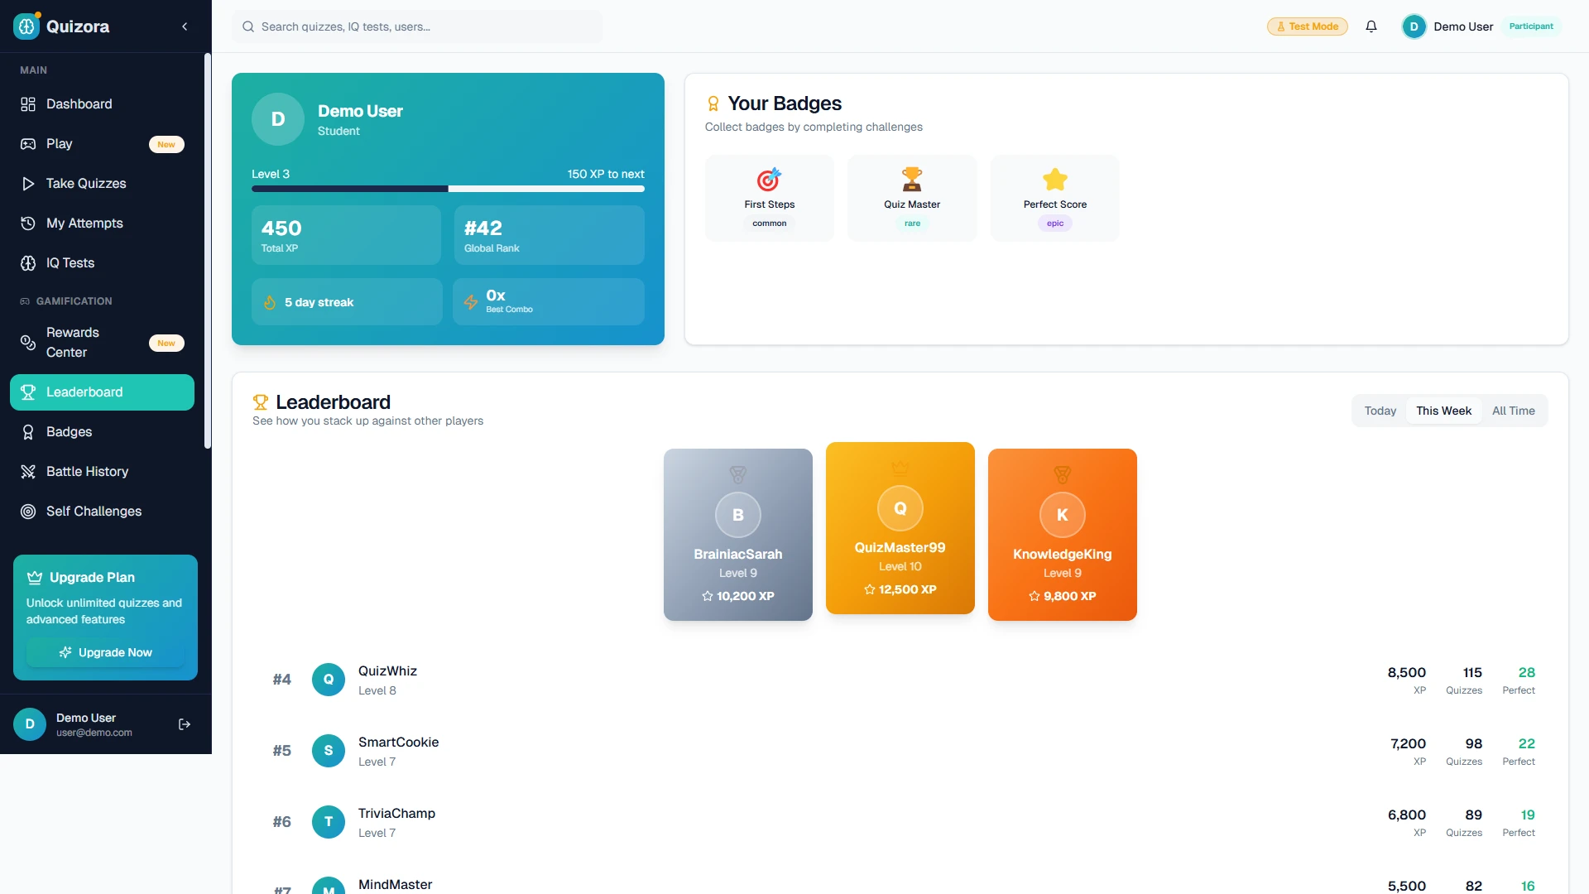Image resolution: width=1589 pixels, height=894 pixels.
Task: Click the Battle History crossed swords icon
Action: (28, 472)
